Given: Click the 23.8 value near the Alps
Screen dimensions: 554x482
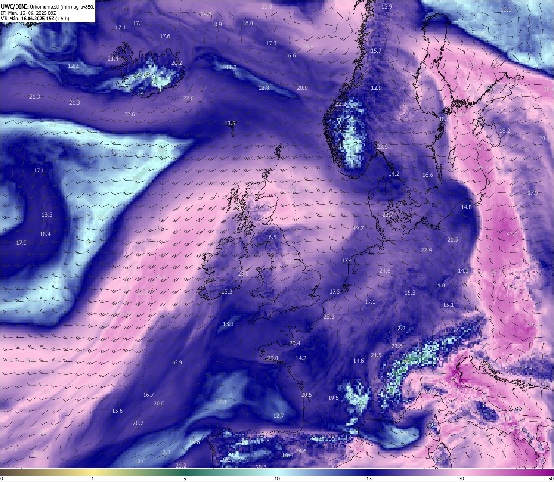Looking at the screenshot, I should click(x=397, y=346).
